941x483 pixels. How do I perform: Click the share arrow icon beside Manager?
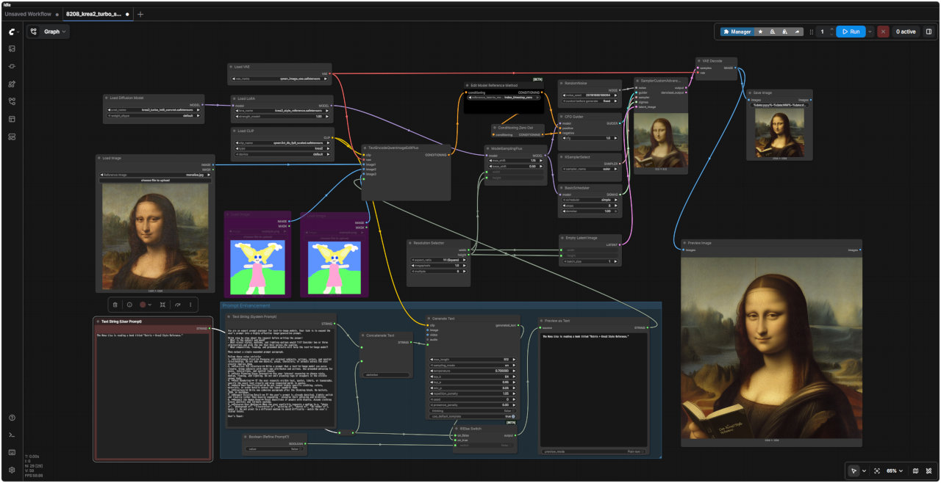[x=798, y=32]
